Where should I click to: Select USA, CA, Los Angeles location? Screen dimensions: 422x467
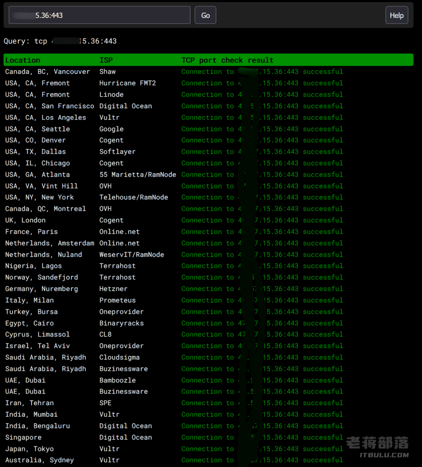coord(45,117)
